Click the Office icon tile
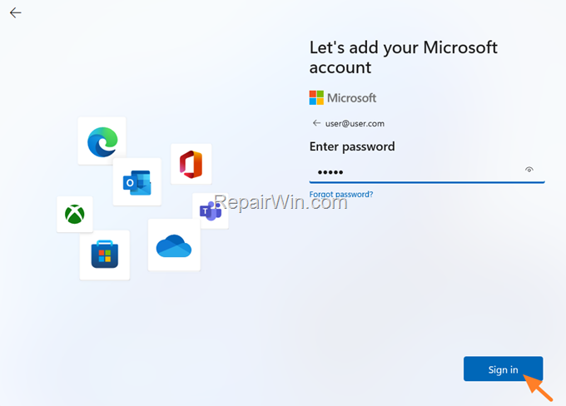 tap(191, 164)
